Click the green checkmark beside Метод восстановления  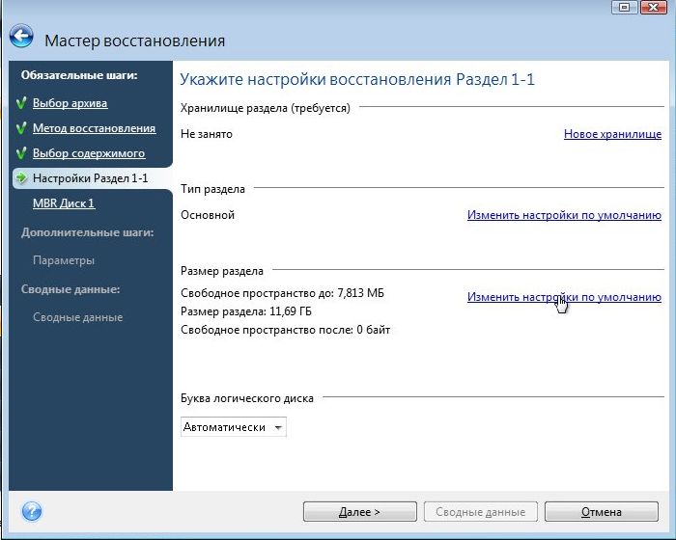[21, 128]
